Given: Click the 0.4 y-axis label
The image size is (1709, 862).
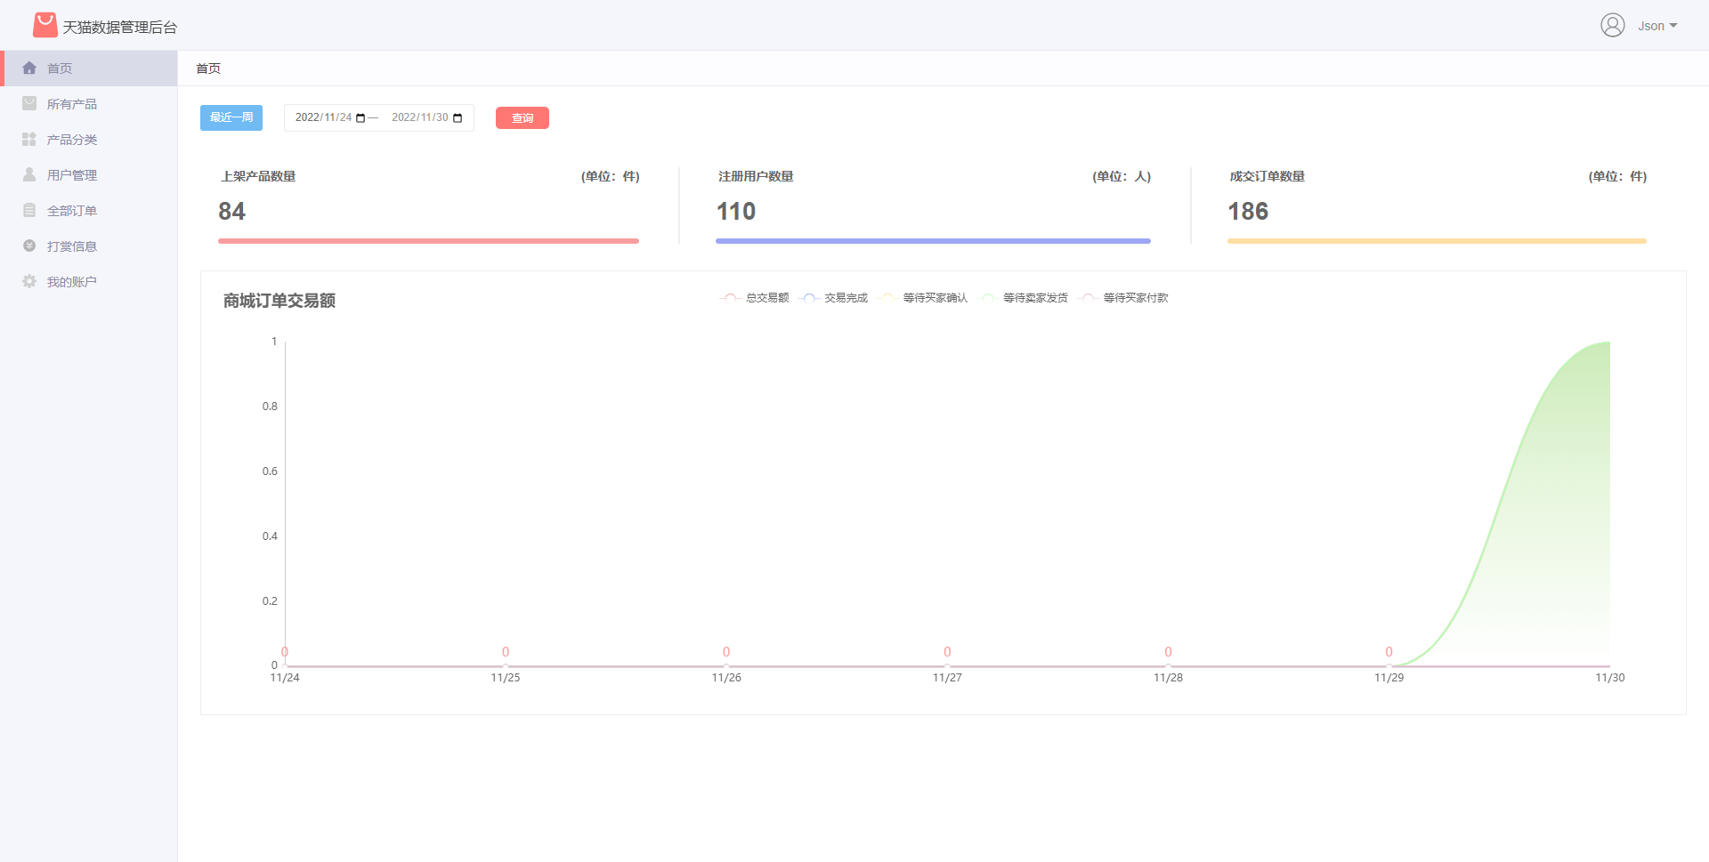Looking at the screenshot, I should (x=270, y=536).
